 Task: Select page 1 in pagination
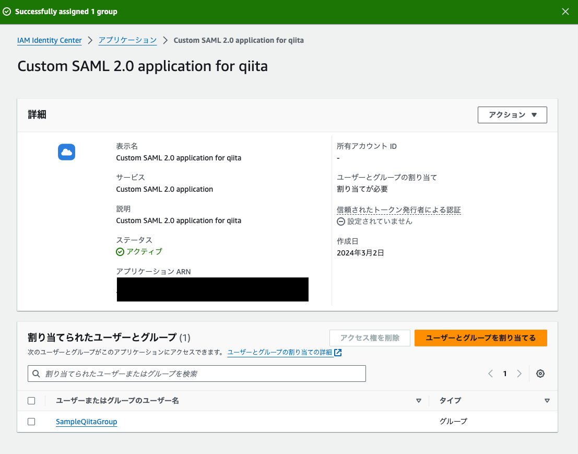[x=505, y=374]
